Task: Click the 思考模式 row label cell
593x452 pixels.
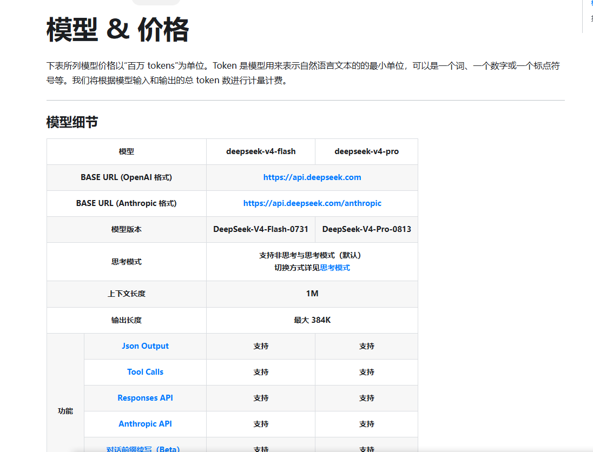Action: tap(126, 262)
